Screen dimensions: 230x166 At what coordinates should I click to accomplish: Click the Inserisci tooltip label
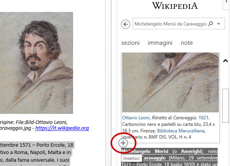[x=131, y=158]
